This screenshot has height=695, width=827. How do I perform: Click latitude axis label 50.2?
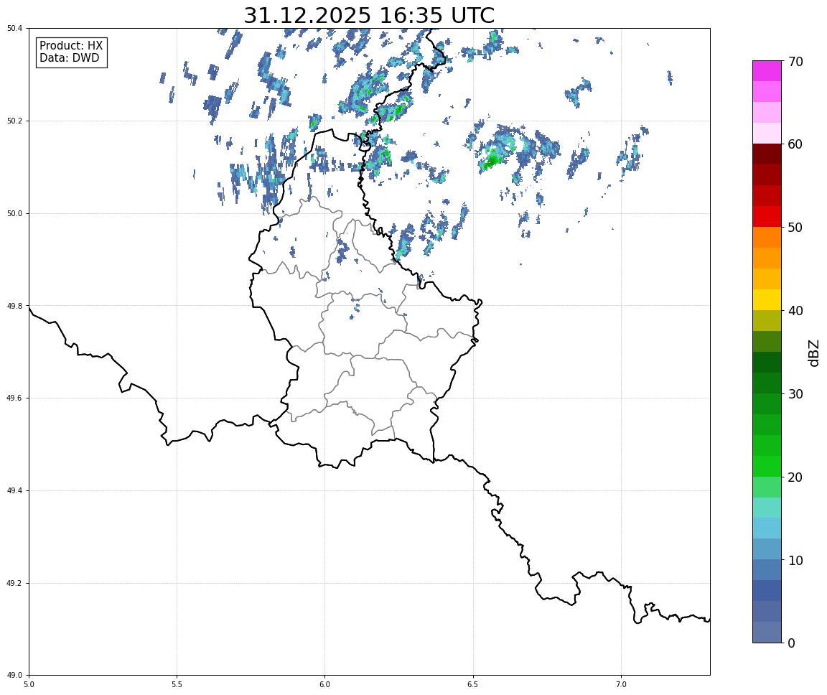(14, 121)
